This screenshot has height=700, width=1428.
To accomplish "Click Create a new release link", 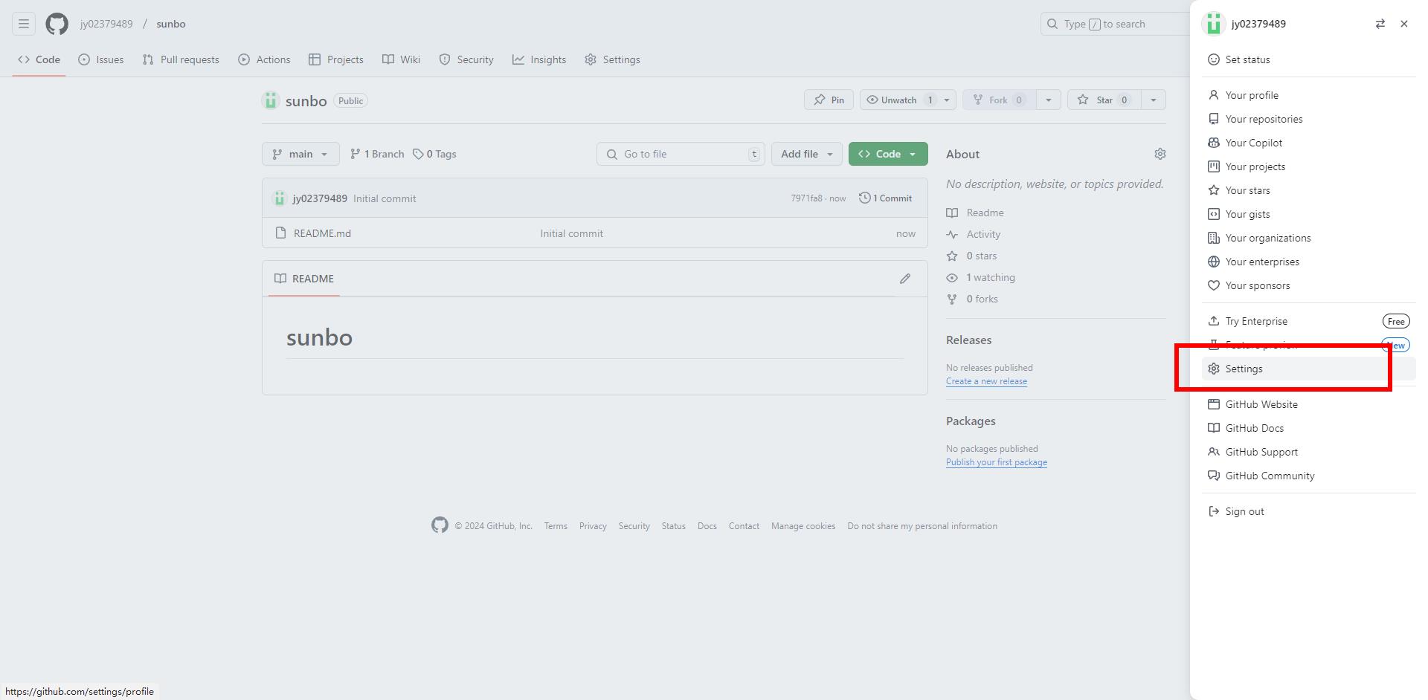I will (986, 381).
